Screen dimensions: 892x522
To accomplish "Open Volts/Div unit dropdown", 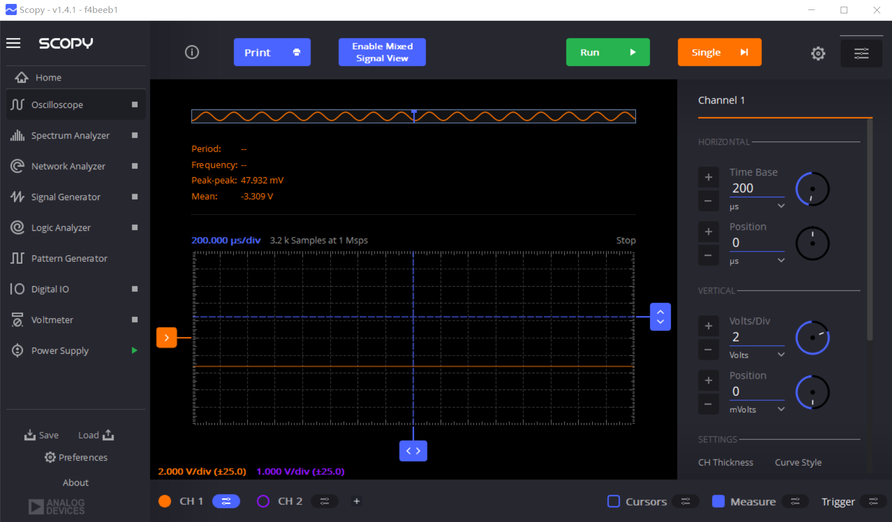I will pyautogui.click(x=781, y=355).
